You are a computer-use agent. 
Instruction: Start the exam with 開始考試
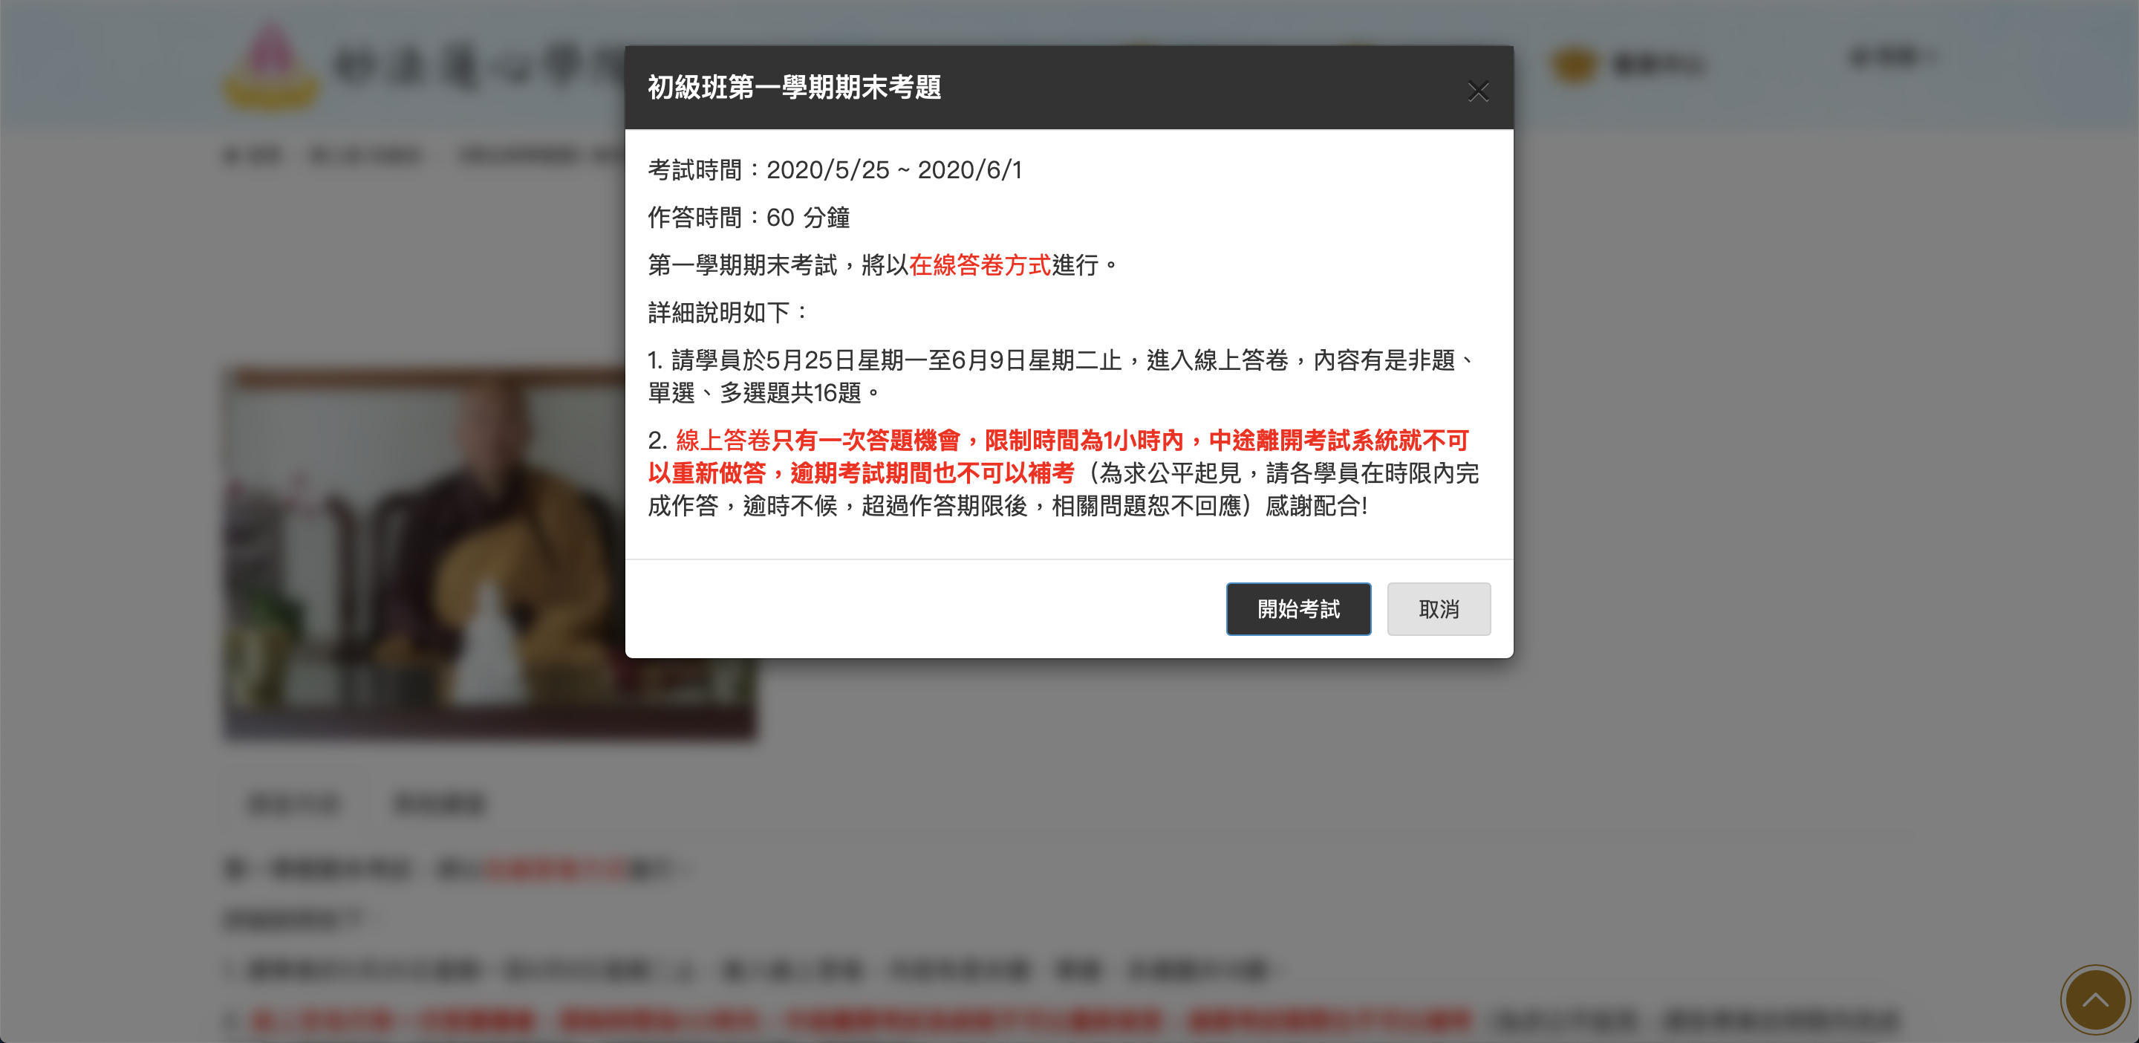pyautogui.click(x=1298, y=608)
